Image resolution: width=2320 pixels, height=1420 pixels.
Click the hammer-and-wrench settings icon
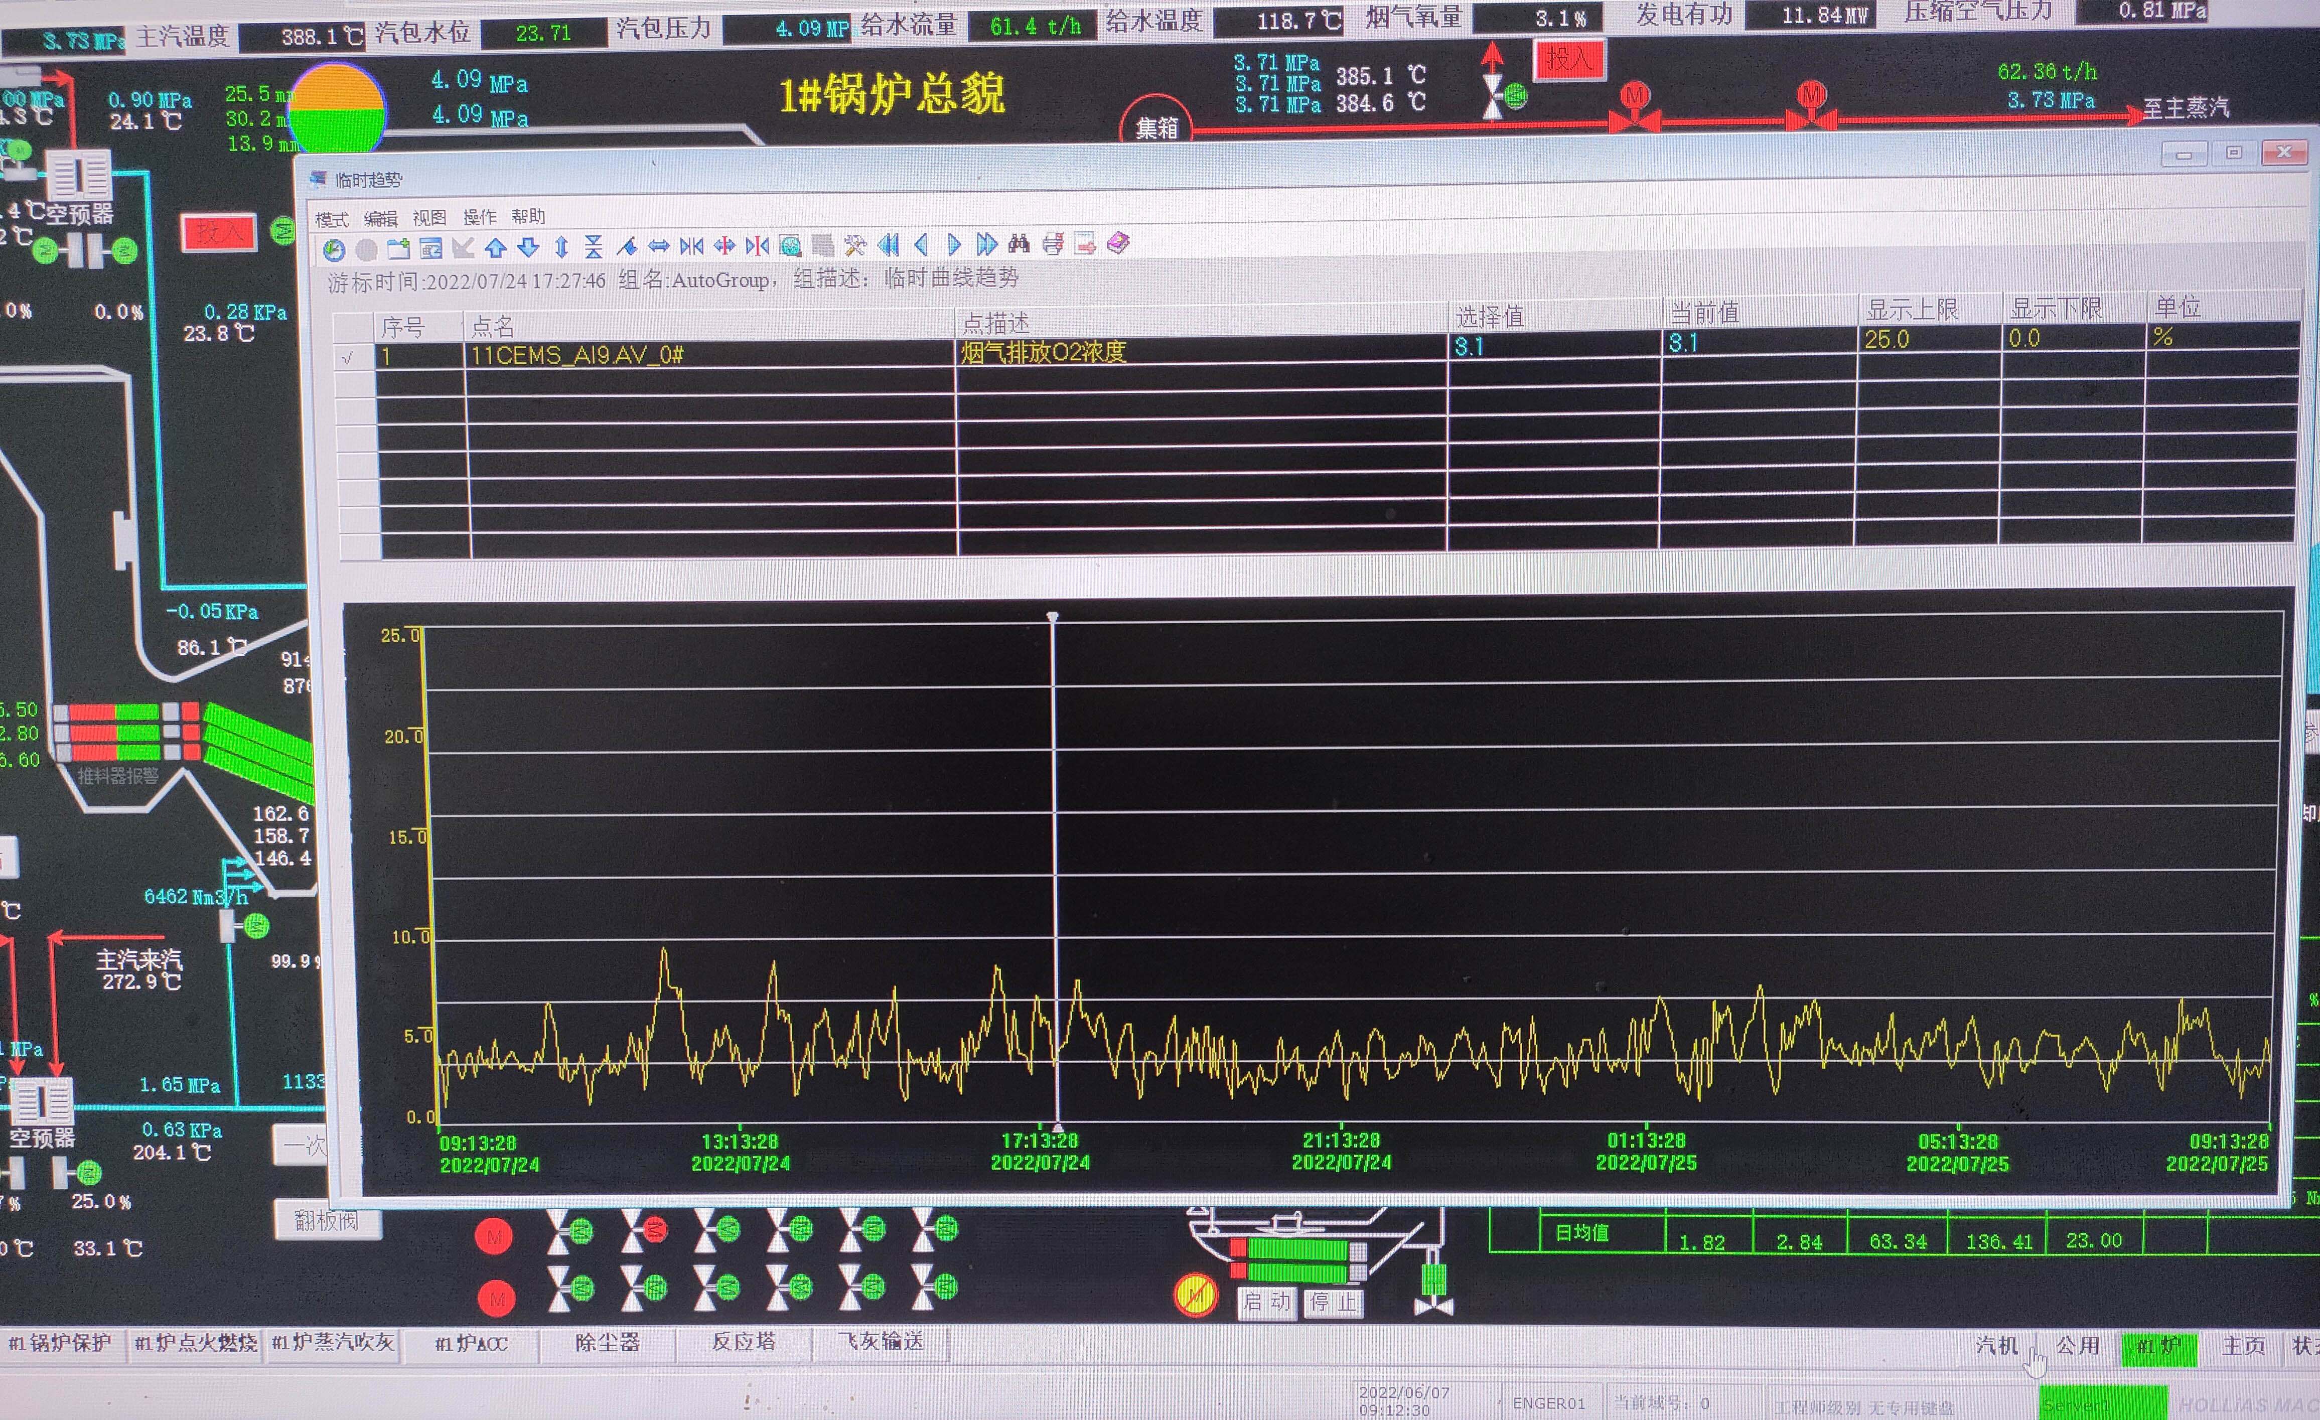click(855, 246)
